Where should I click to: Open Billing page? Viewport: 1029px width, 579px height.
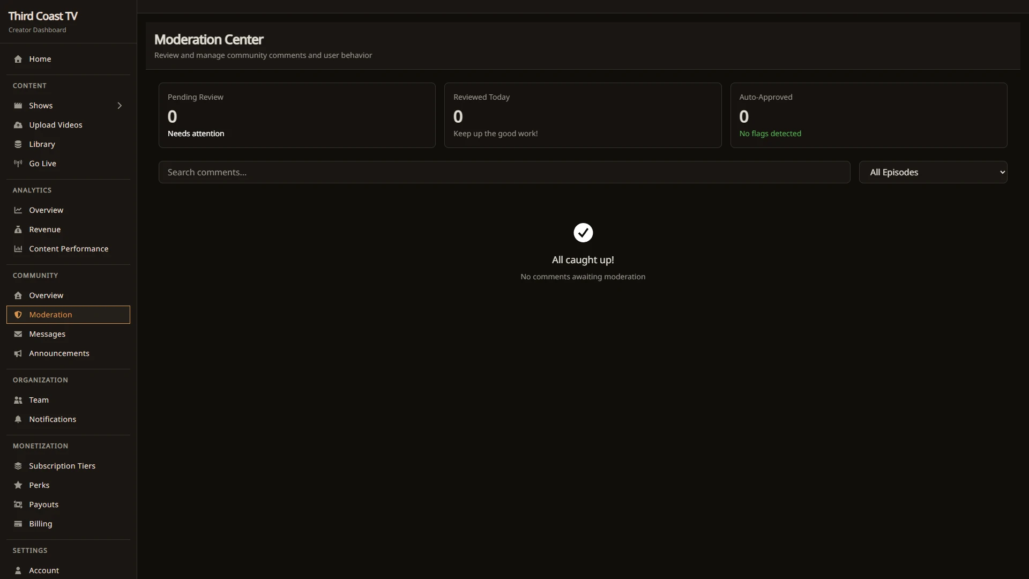click(x=68, y=524)
